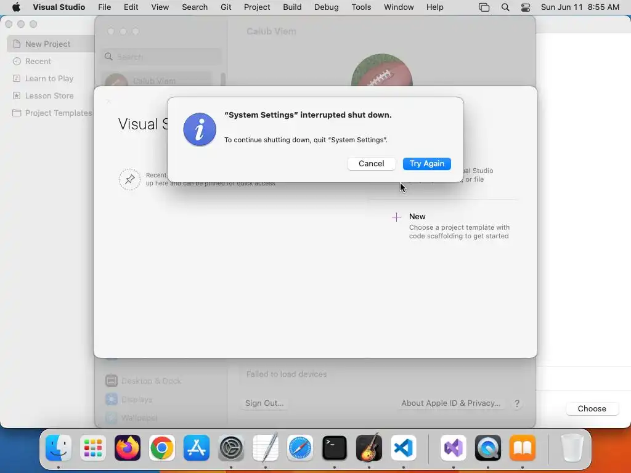Click the Lesson Store star icon

coord(17,95)
